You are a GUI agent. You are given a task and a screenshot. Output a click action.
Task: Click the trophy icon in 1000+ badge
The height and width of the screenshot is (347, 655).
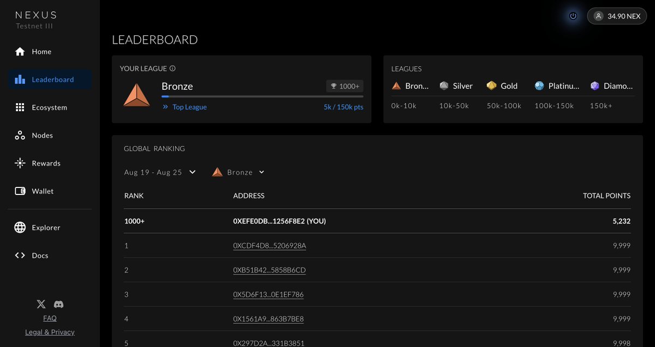coord(334,87)
